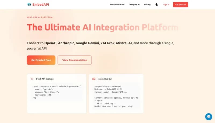Click the code line "maxTokens: 100"
Viewport: 215px width, 123px height.
(x=43, y=95)
